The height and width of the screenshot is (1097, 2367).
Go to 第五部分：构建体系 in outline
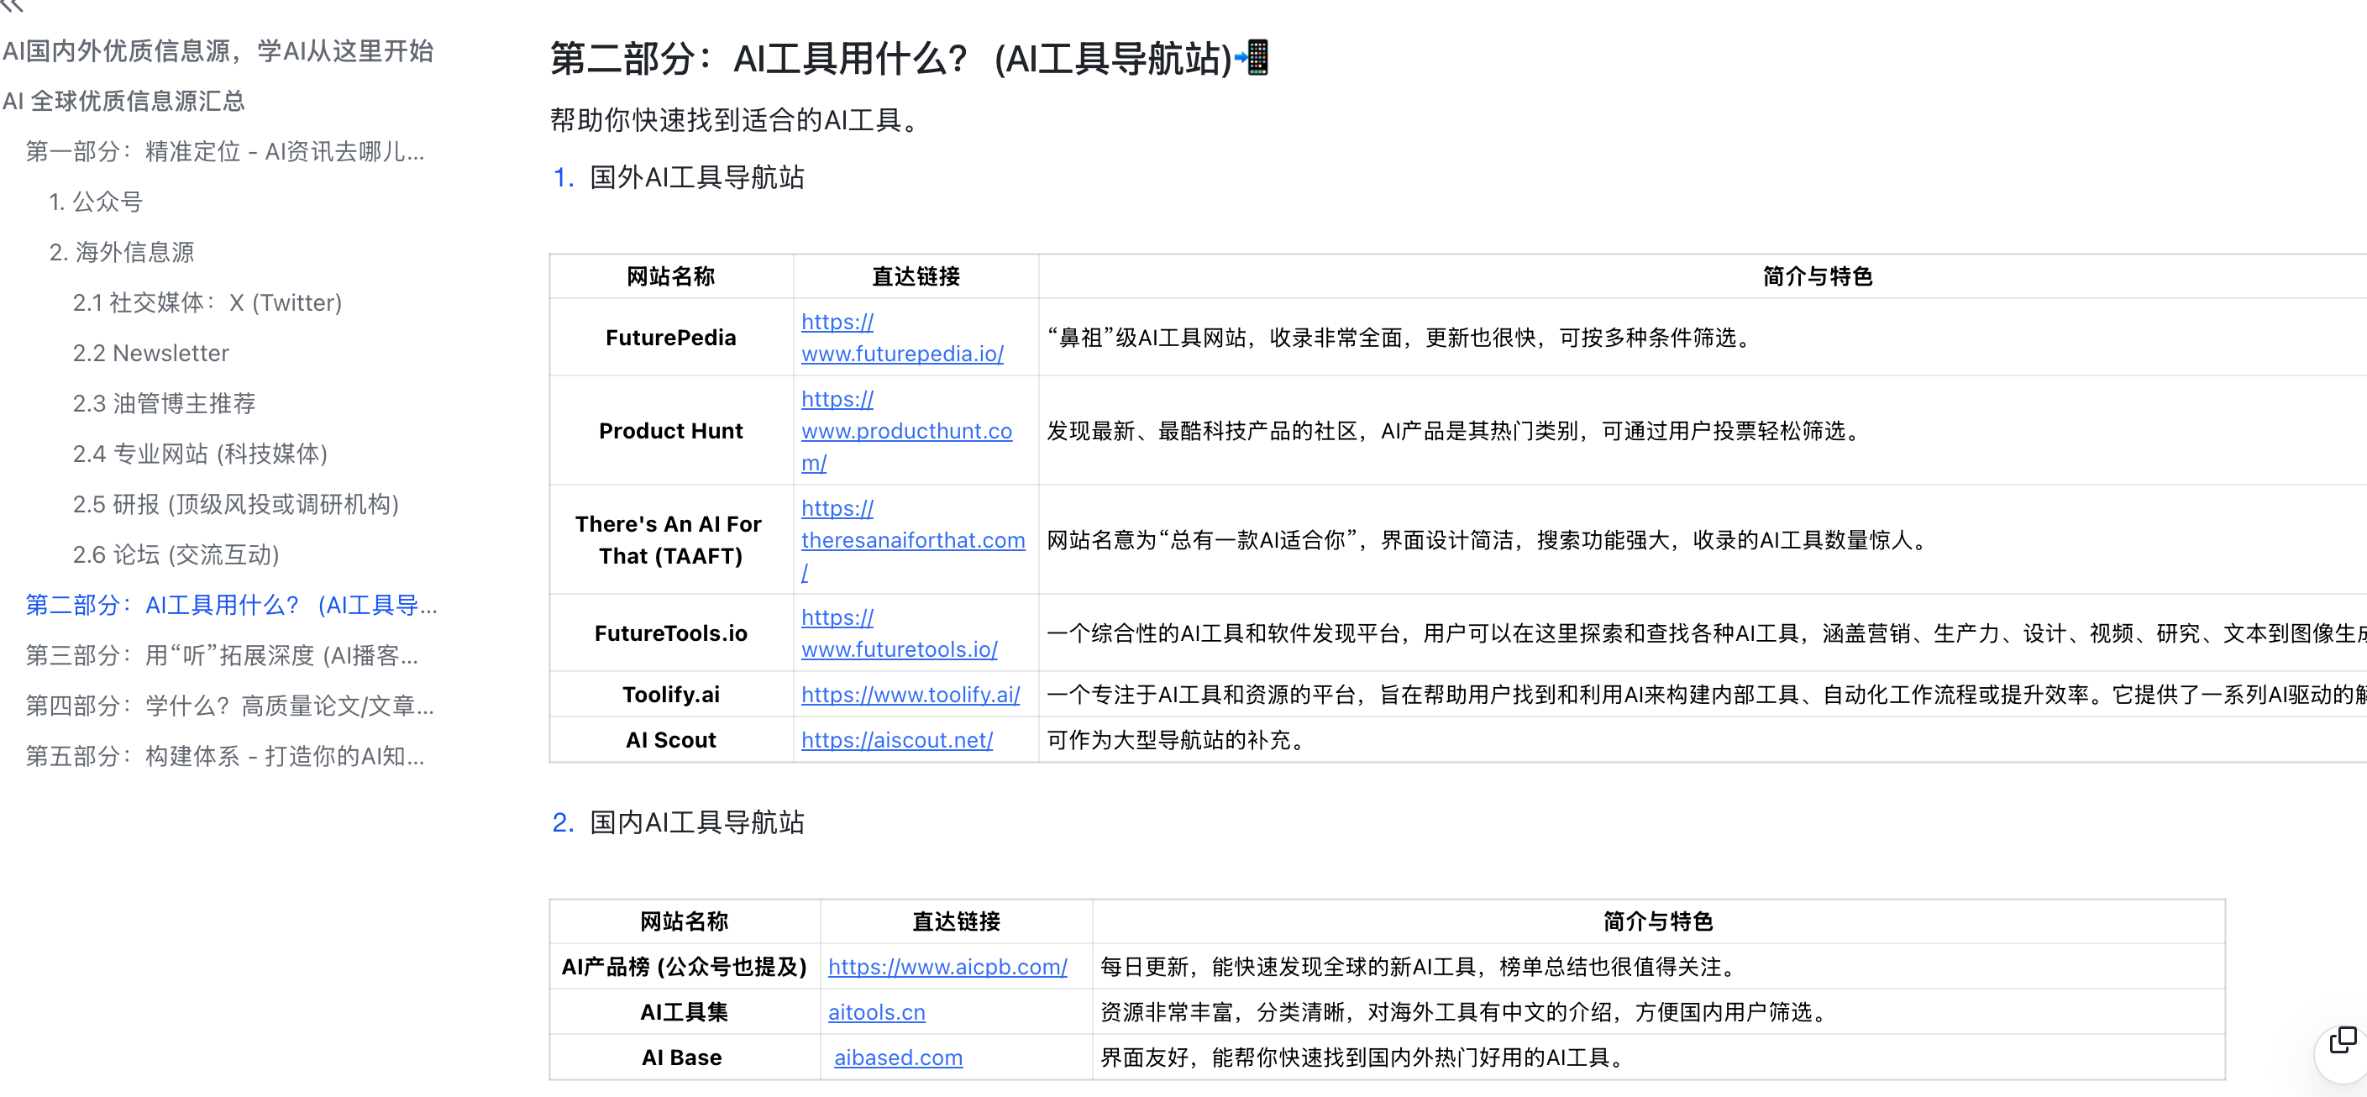click(x=224, y=756)
